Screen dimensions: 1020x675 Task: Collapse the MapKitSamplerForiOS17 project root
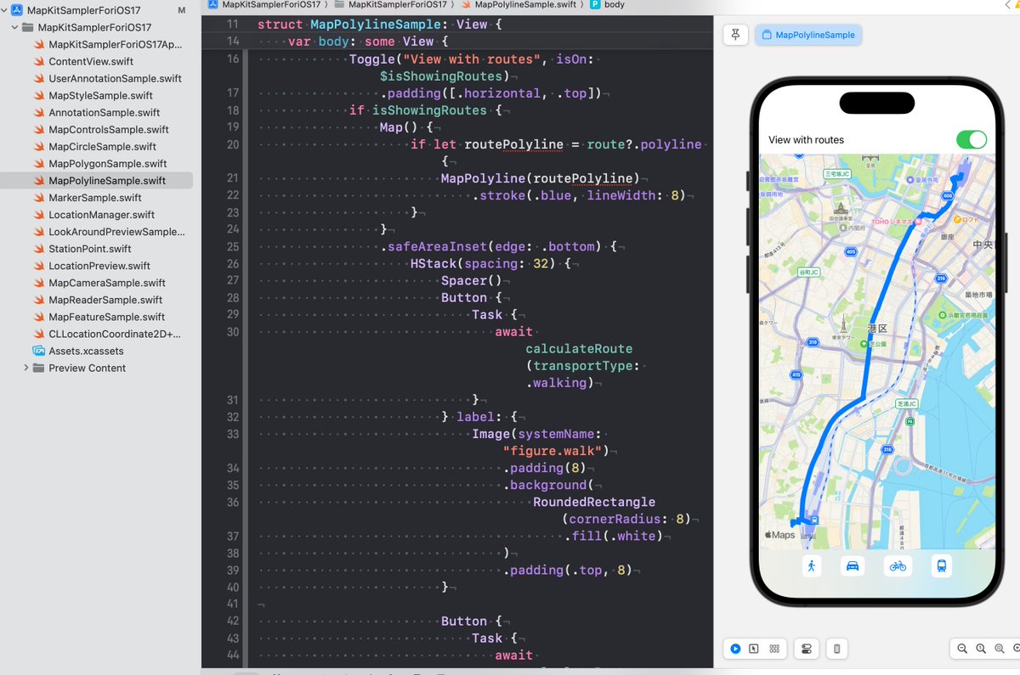point(4,10)
